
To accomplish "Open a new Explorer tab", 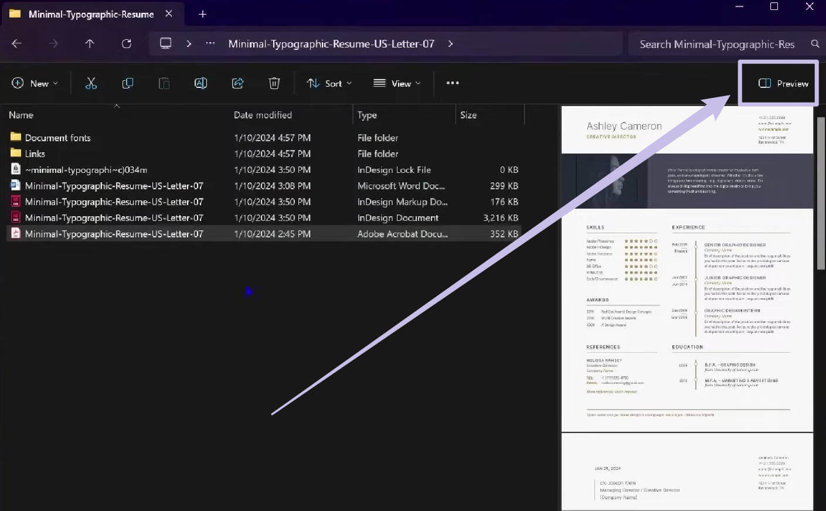I will (202, 13).
